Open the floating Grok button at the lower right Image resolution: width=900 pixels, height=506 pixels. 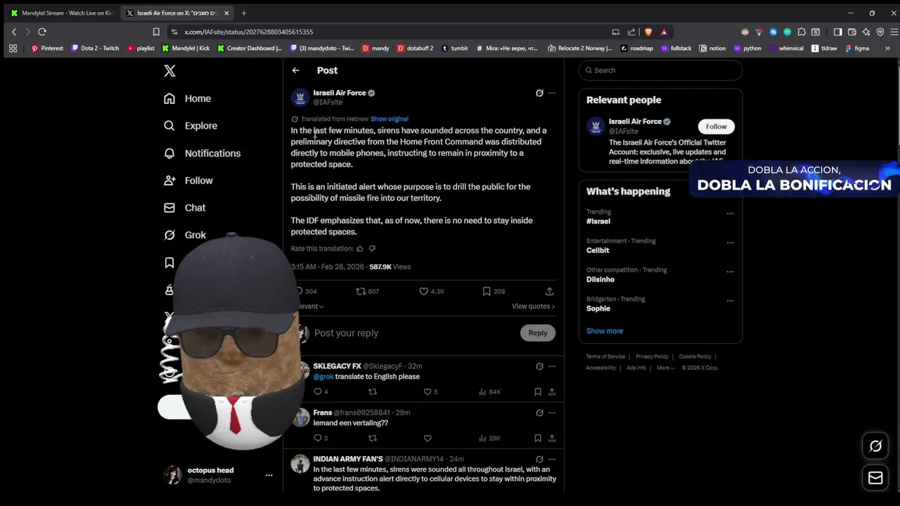[875, 446]
